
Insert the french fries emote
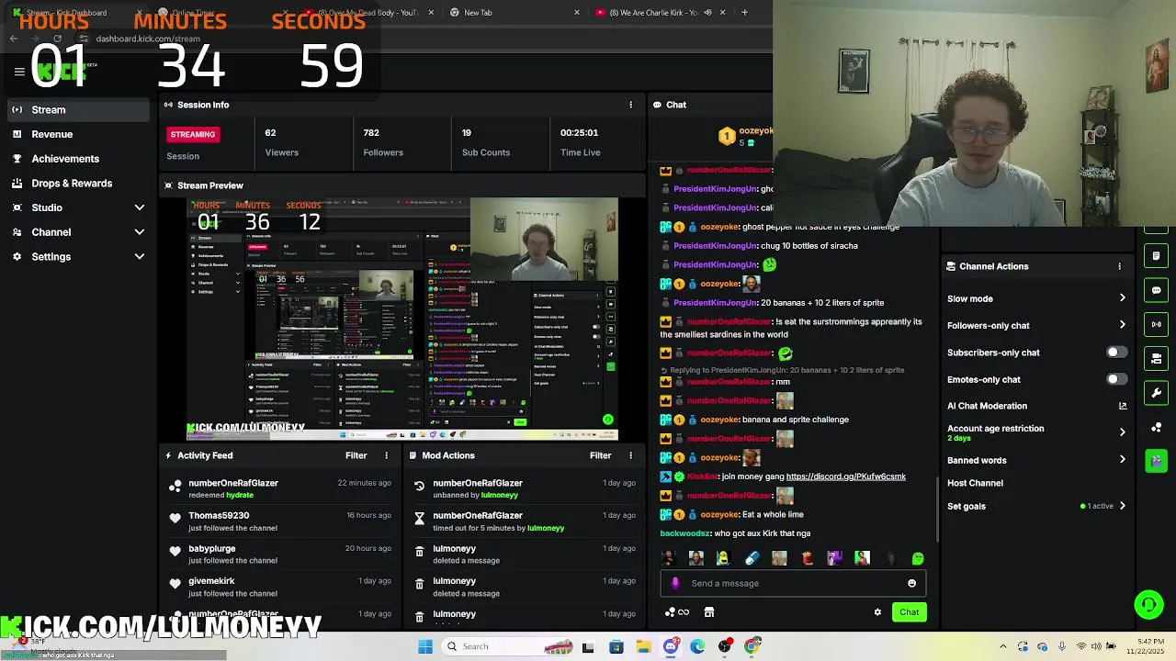[x=807, y=558]
